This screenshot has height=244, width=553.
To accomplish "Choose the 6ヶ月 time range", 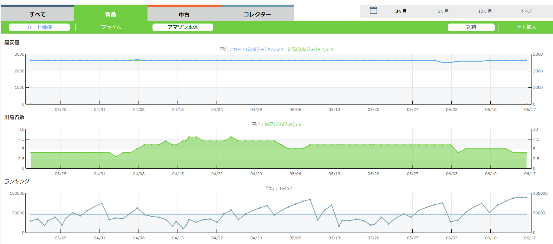I will (x=443, y=11).
